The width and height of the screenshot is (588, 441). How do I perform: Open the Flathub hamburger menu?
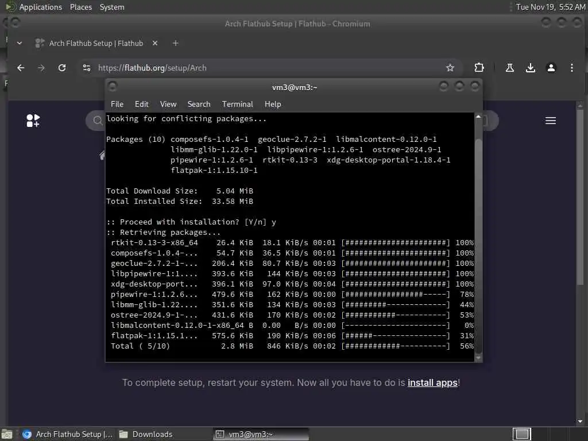pyautogui.click(x=551, y=121)
